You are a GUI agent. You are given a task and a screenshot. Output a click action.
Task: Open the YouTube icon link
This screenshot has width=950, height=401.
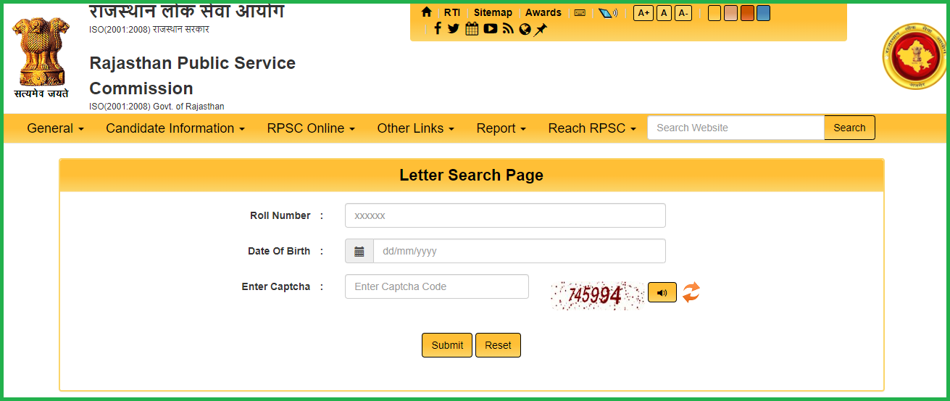(491, 29)
